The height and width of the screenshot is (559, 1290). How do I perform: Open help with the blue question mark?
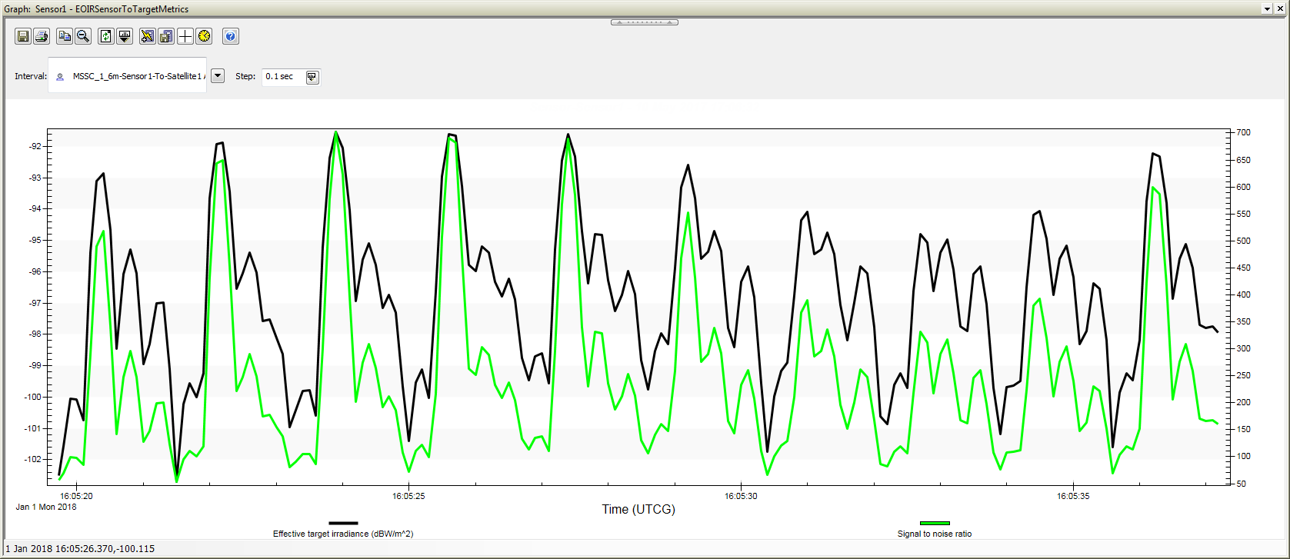click(230, 36)
